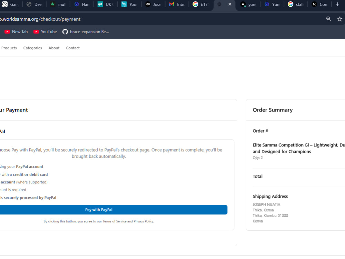This screenshot has width=345, height=259.
Task: Click the 'Shipping Address' heading
Action: [270, 196]
